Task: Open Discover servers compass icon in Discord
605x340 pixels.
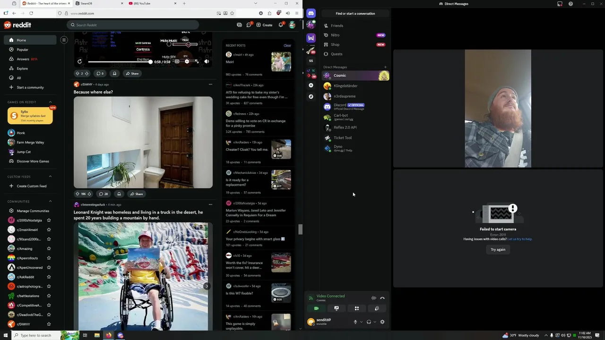Action: pos(311,96)
